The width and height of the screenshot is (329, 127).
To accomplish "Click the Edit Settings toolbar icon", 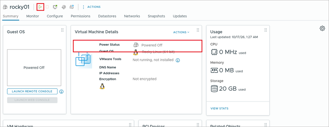I will (64, 7).
